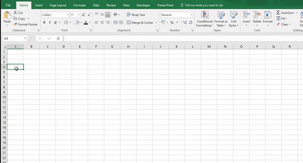Screen dimensions: 303x163
Task: Open the fill color dropdown arrow
Action: pos(81,22)
